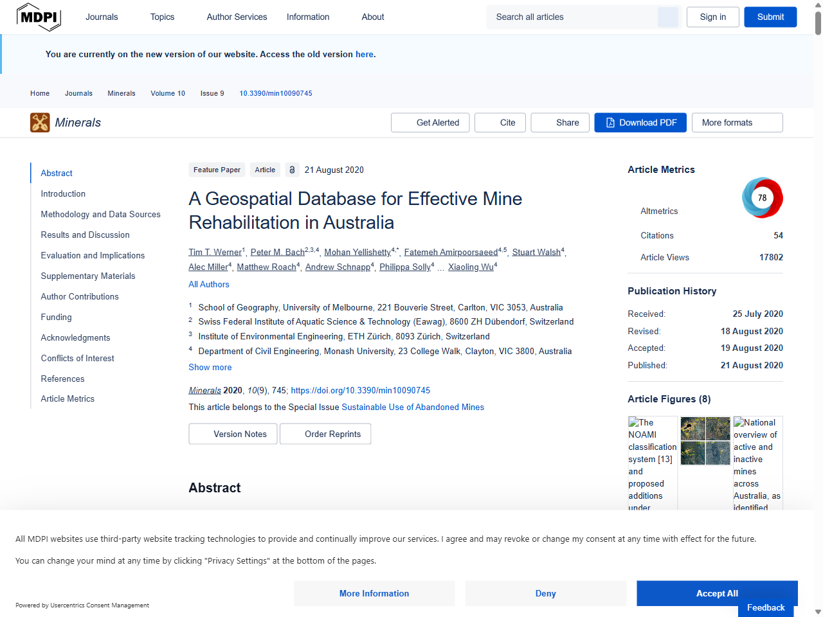
Task: Click the Download PDF icon button
Action: 610,122
